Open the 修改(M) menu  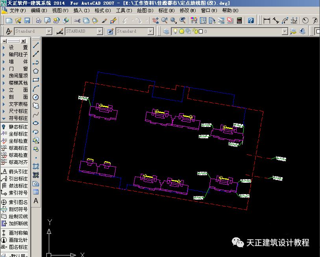tap(188, 10)
